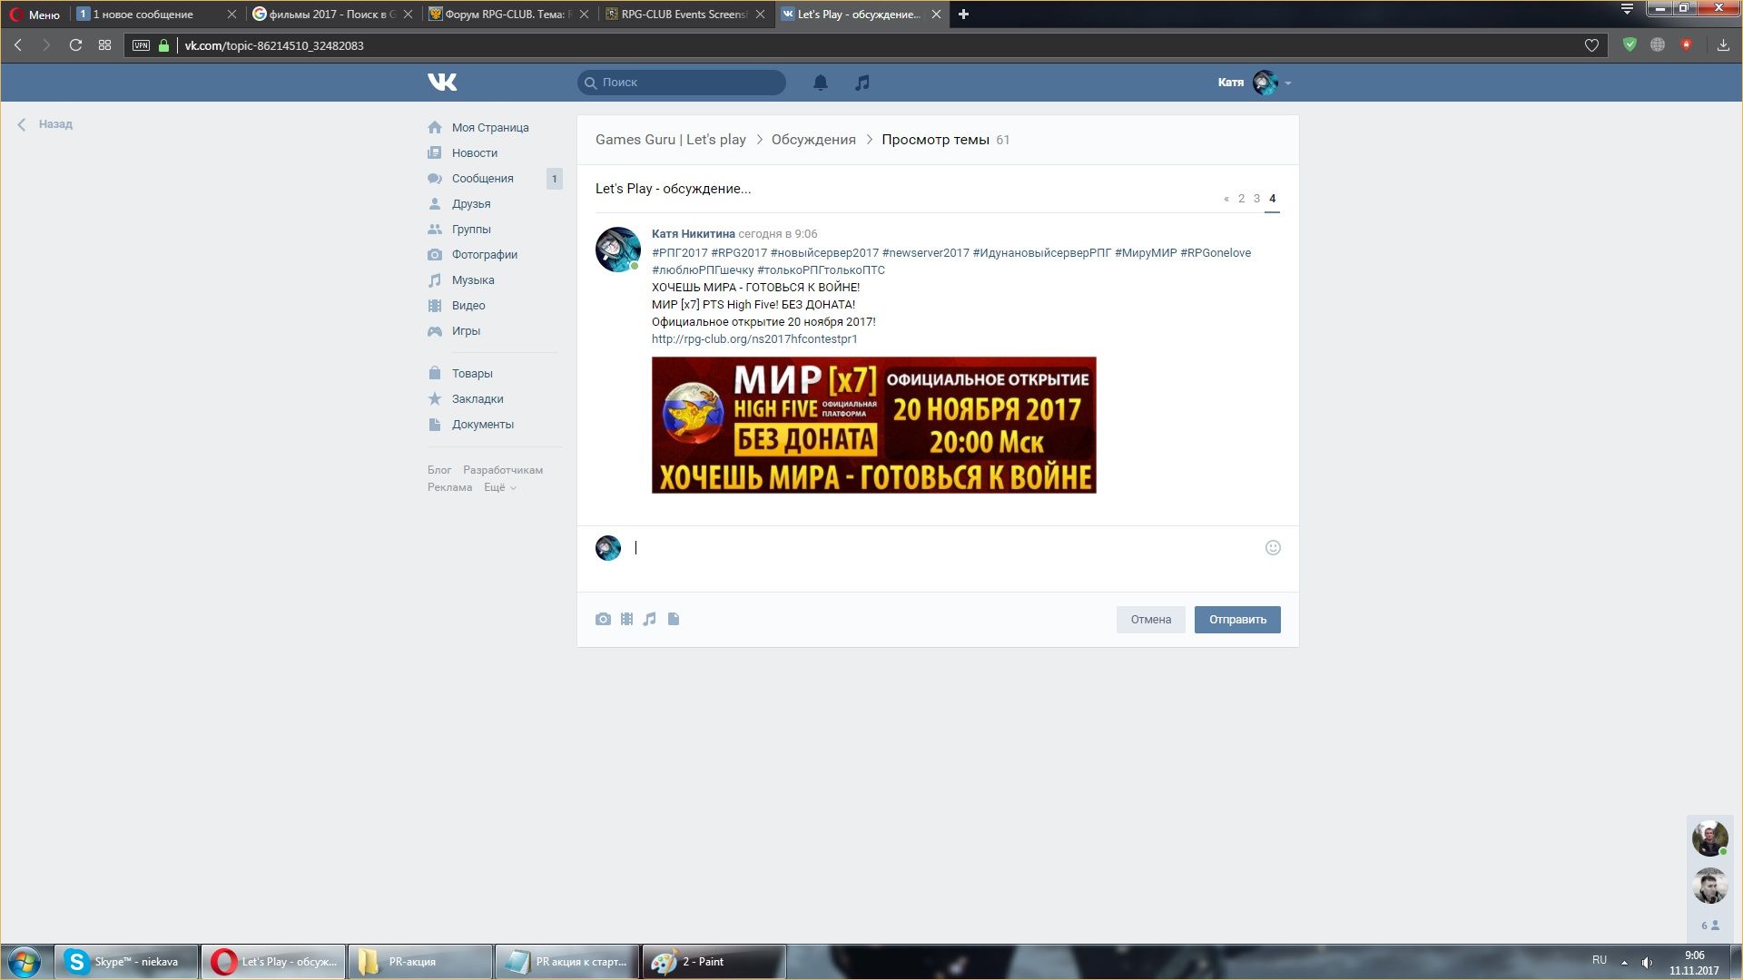This screenshot has height=980, width=1743.
Task: Click Windows Start button
Action: (x=25, y=962)
